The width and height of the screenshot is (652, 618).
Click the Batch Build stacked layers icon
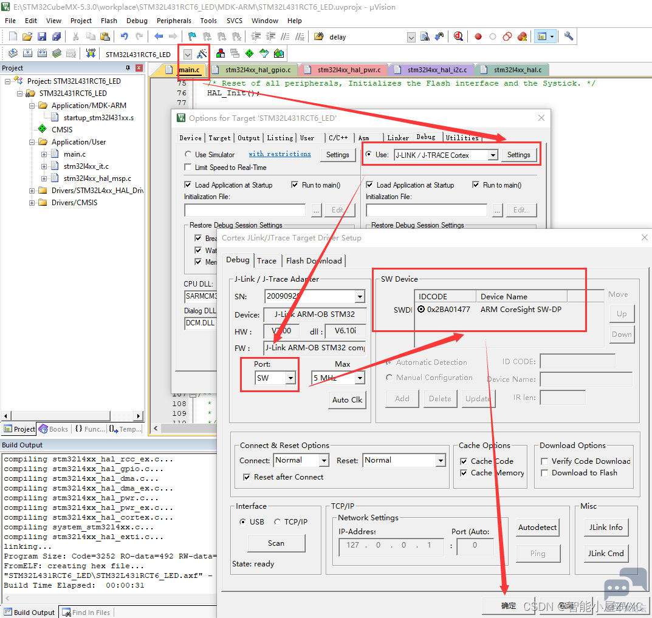(57, 53)
